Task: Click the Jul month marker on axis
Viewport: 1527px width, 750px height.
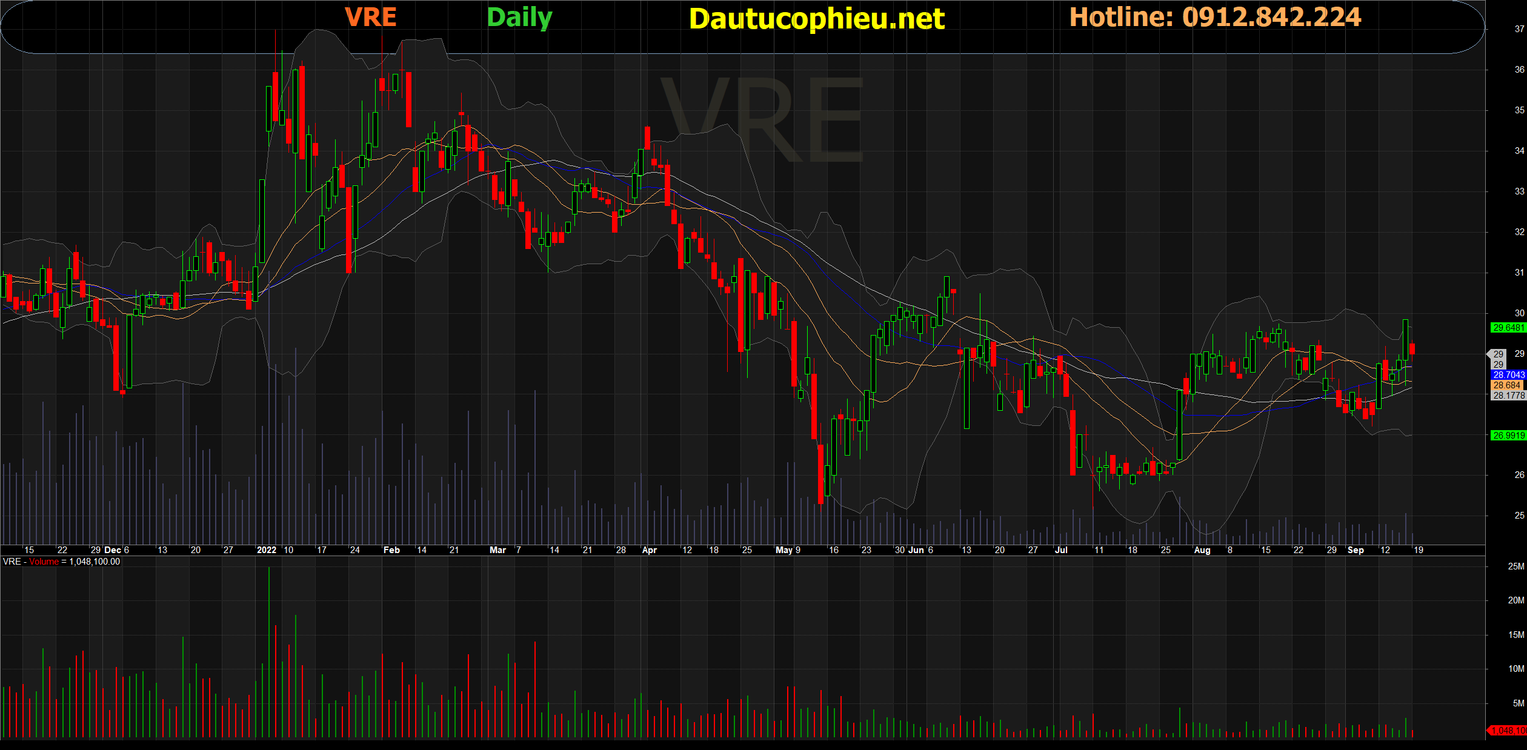Action: coord(1060,550)
